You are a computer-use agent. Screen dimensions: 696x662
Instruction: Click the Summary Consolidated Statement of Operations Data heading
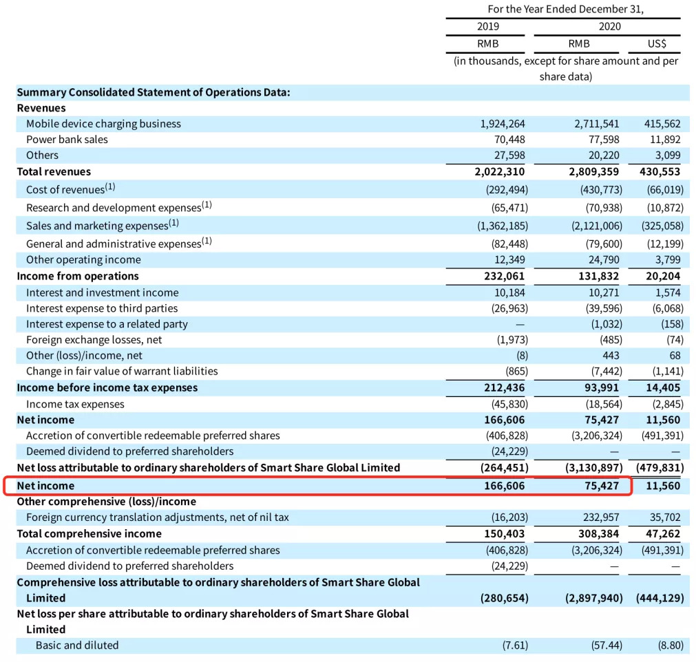pos(154,92)
